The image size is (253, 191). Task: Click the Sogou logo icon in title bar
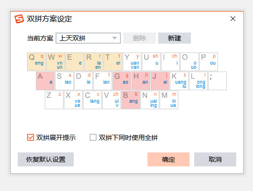(x=19, y=19)
